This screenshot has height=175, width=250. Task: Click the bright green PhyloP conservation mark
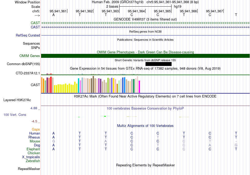(x=105, y=116)
